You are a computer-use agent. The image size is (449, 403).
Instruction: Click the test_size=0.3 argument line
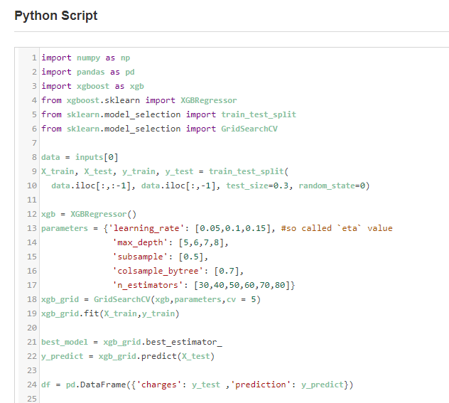click(210, 186)
